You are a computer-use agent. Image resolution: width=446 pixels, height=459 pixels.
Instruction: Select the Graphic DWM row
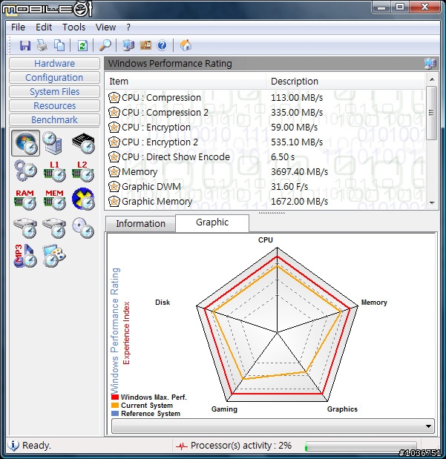pyautogui.click(x=265, y=186)
